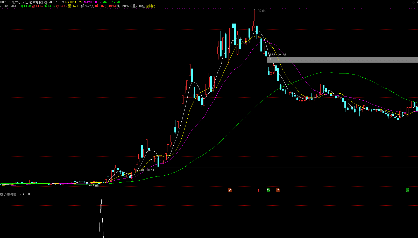
Task: Click the 10.40 - 10.51 gap line label
Action: pyautogui.click(x=145, y=170)
